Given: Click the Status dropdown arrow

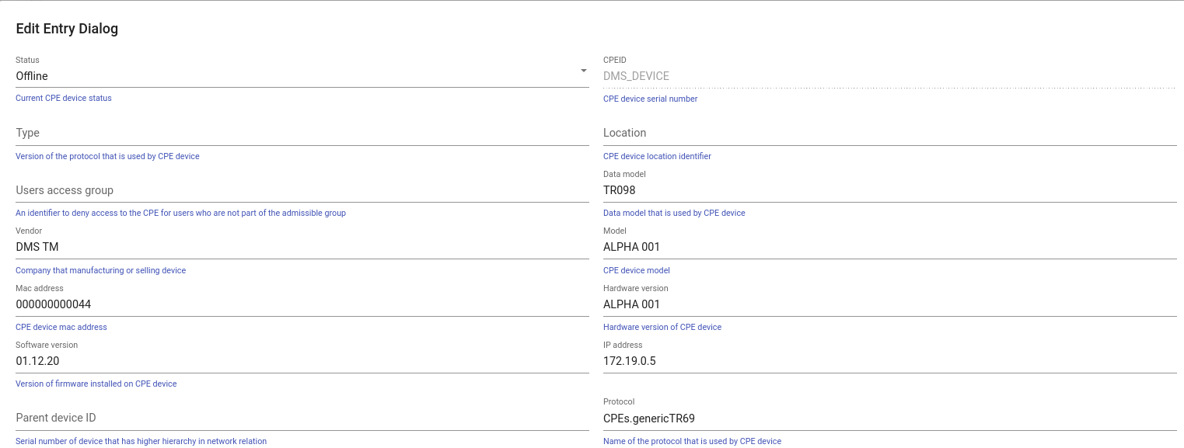Looking at the screenshot, I should coord(583,71).
